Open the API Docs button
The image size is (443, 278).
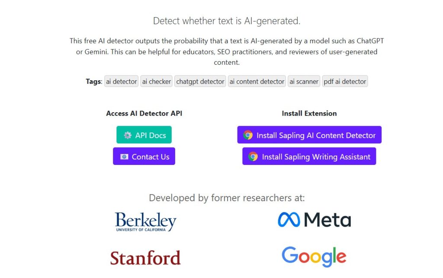coord(144,135)
